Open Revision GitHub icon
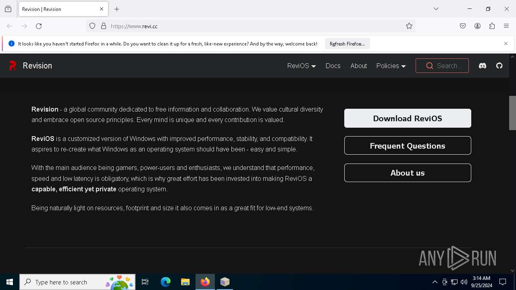This screenshot has height=290, width=516. [499, 66]
